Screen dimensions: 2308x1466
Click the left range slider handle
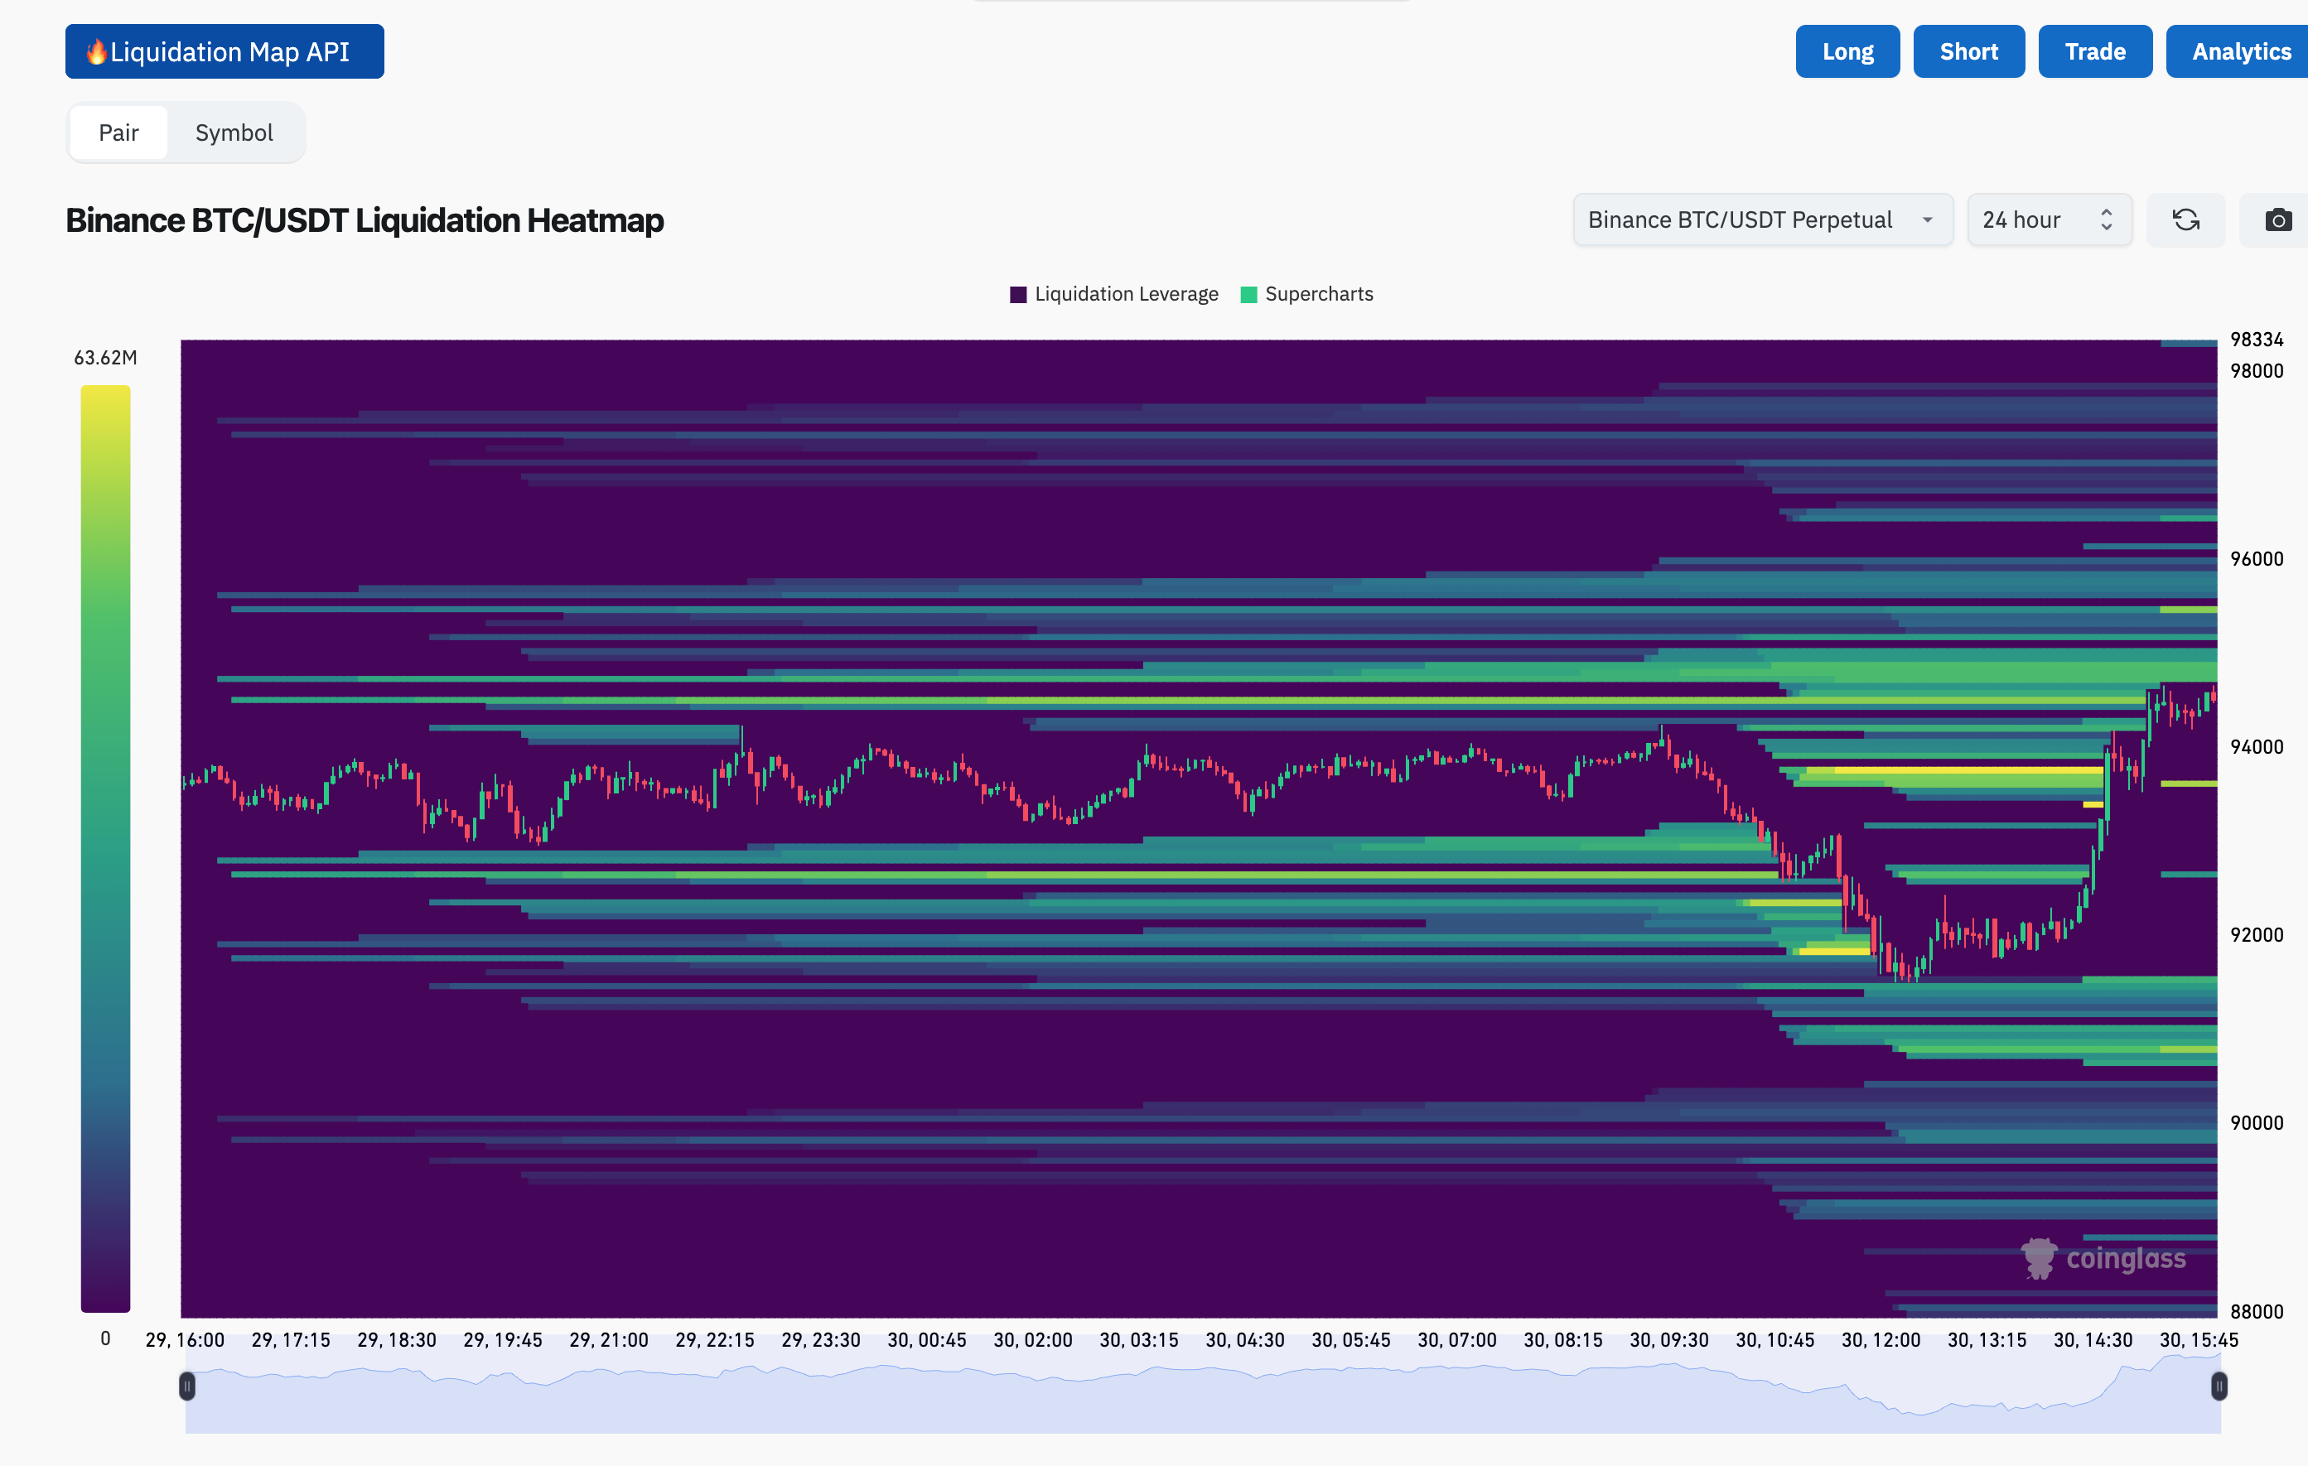pos(187,1386)
